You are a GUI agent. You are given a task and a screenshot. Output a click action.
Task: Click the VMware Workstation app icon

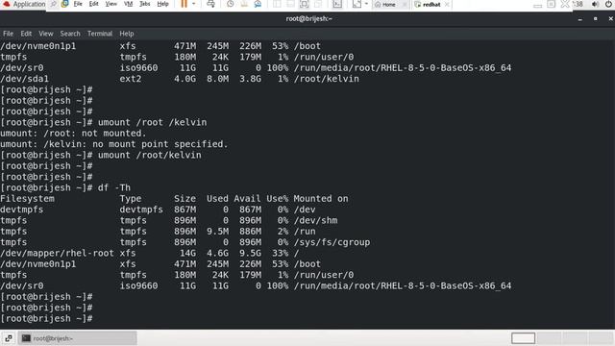[x=65, y=4]
